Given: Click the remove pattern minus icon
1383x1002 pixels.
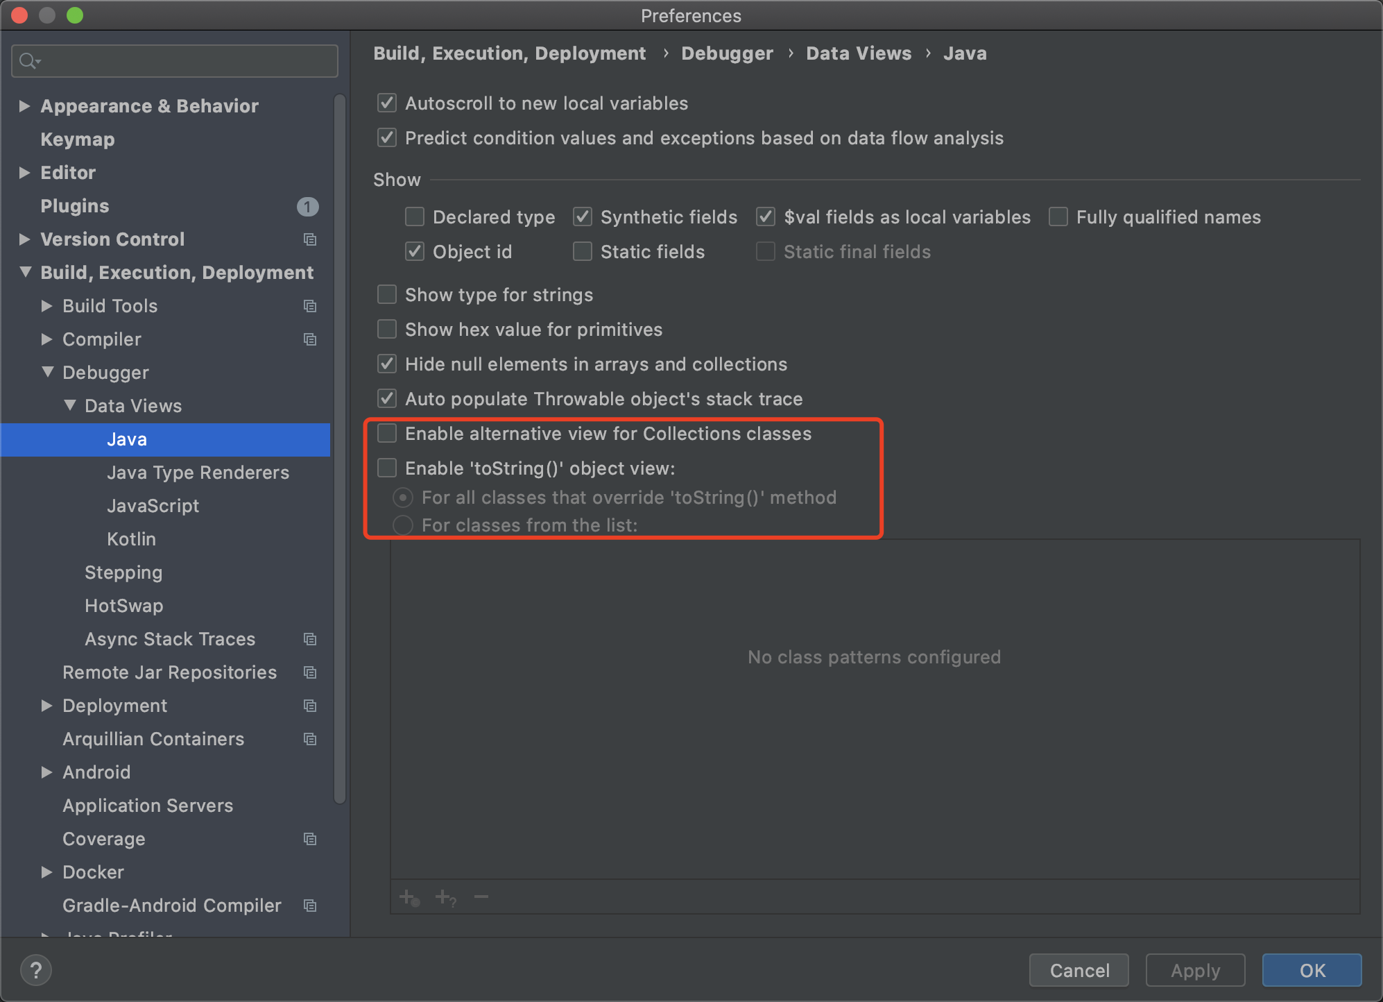Looking at the screenshot, I should tap(481, 897).
